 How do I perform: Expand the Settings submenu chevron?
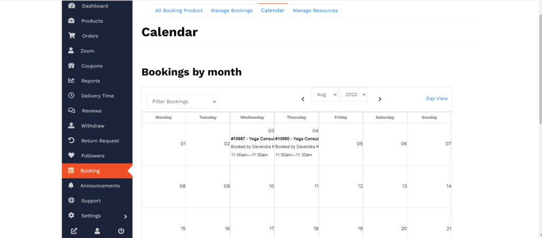(125, 216)
